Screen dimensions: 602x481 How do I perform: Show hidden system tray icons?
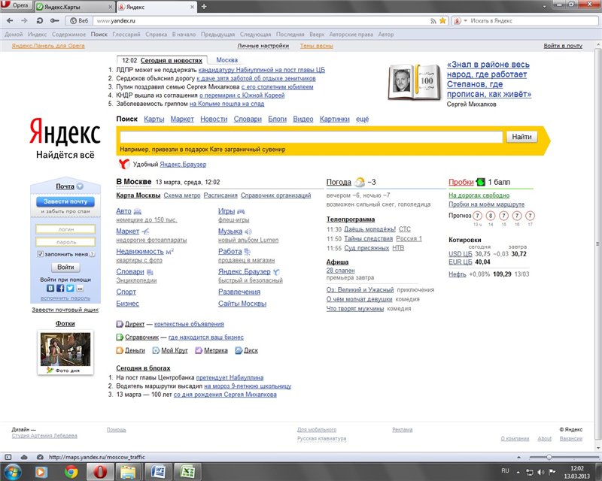tap(518, 472)
